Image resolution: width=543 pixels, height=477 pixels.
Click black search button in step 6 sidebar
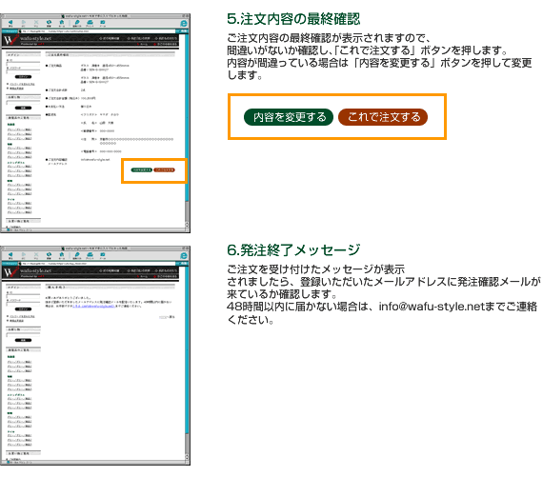pos(23,340)
